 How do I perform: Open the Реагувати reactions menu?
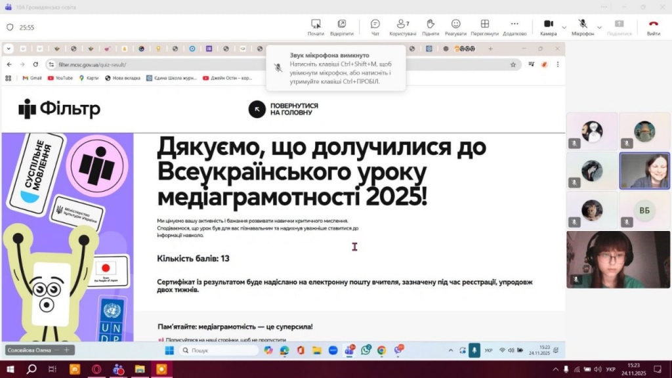[x=455, y=27]
